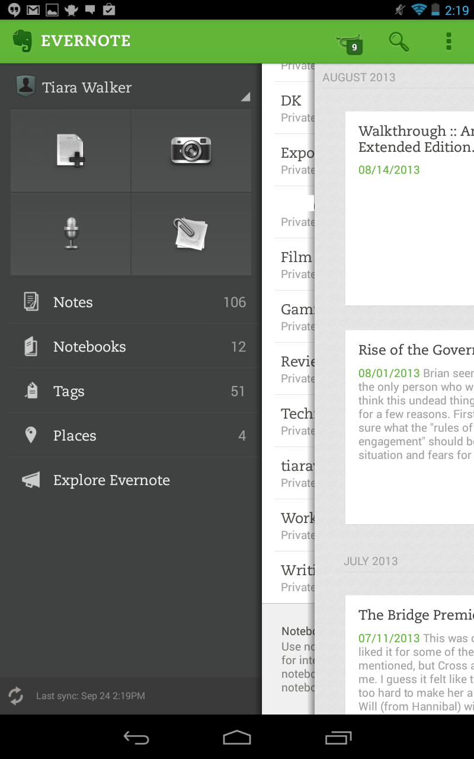Start a new audio note with the microphone
This screenshot has width=474, height=759.
71,234
